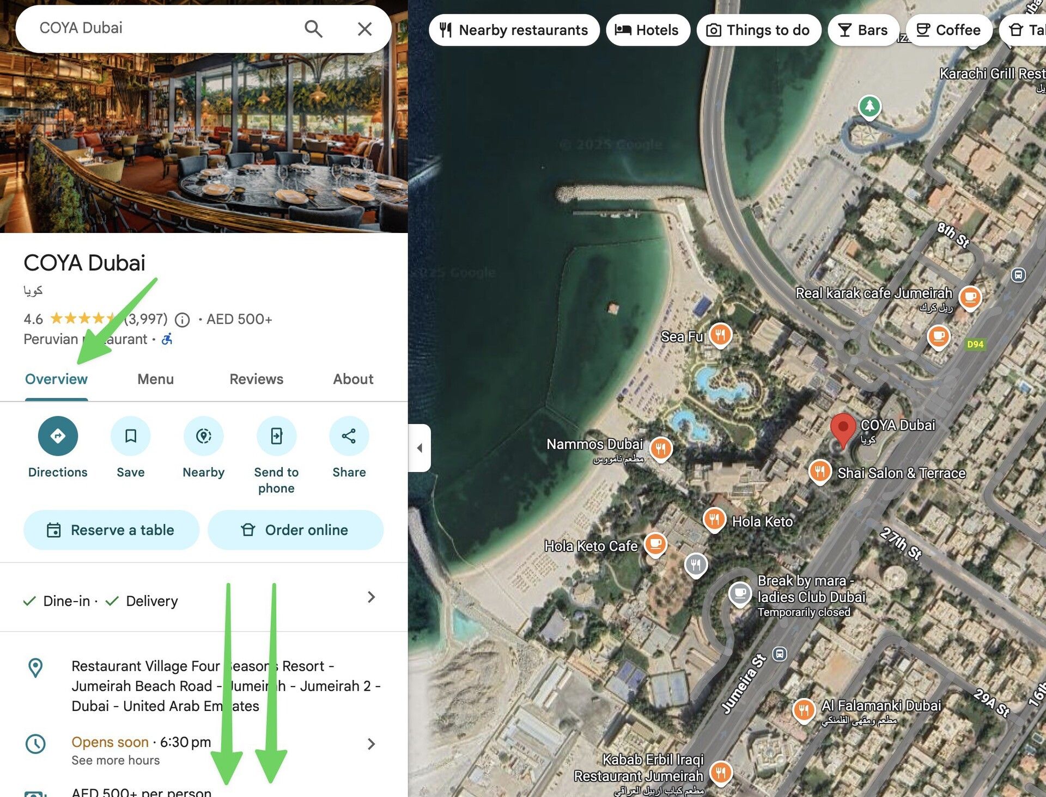Open the Nearby search icon

(x=204, y=436)
